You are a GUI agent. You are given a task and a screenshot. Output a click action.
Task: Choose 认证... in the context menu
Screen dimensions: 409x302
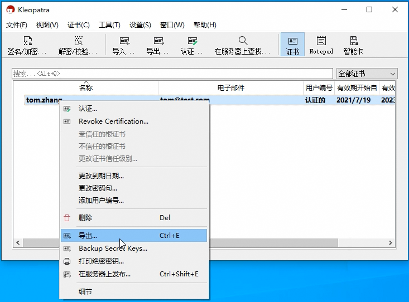[x=134, y=109]
